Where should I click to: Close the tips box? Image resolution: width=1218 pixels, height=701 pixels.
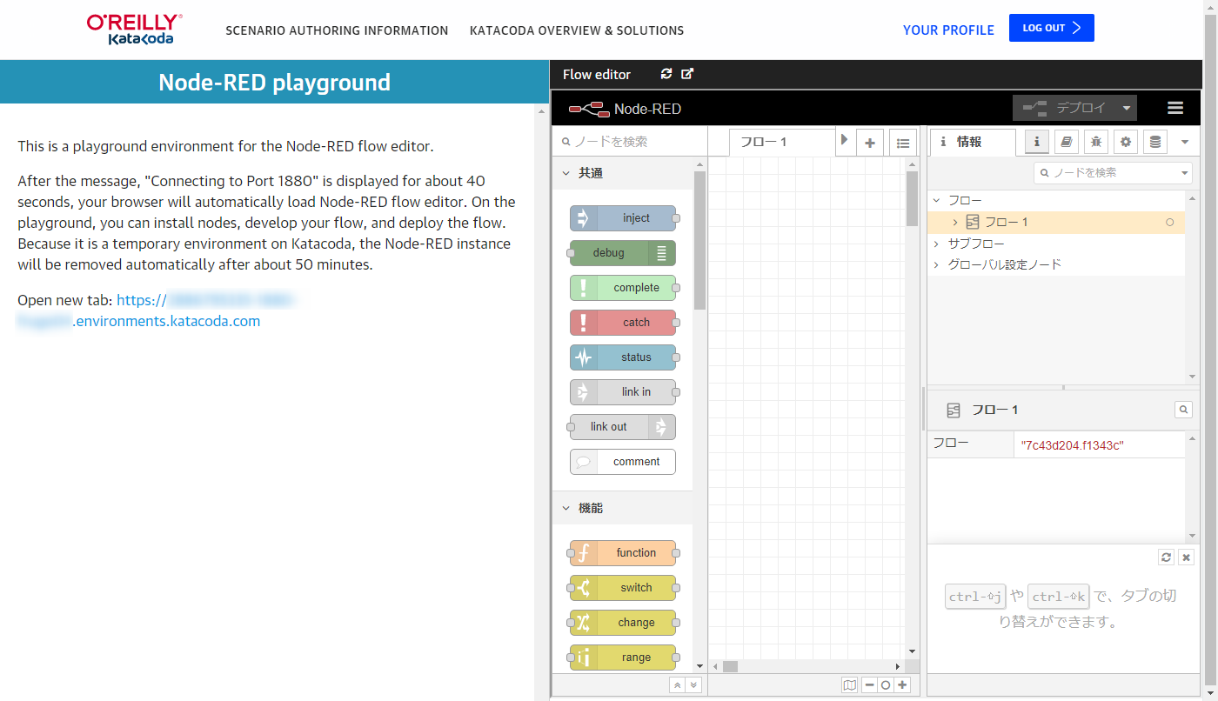tap(1186, 557)
